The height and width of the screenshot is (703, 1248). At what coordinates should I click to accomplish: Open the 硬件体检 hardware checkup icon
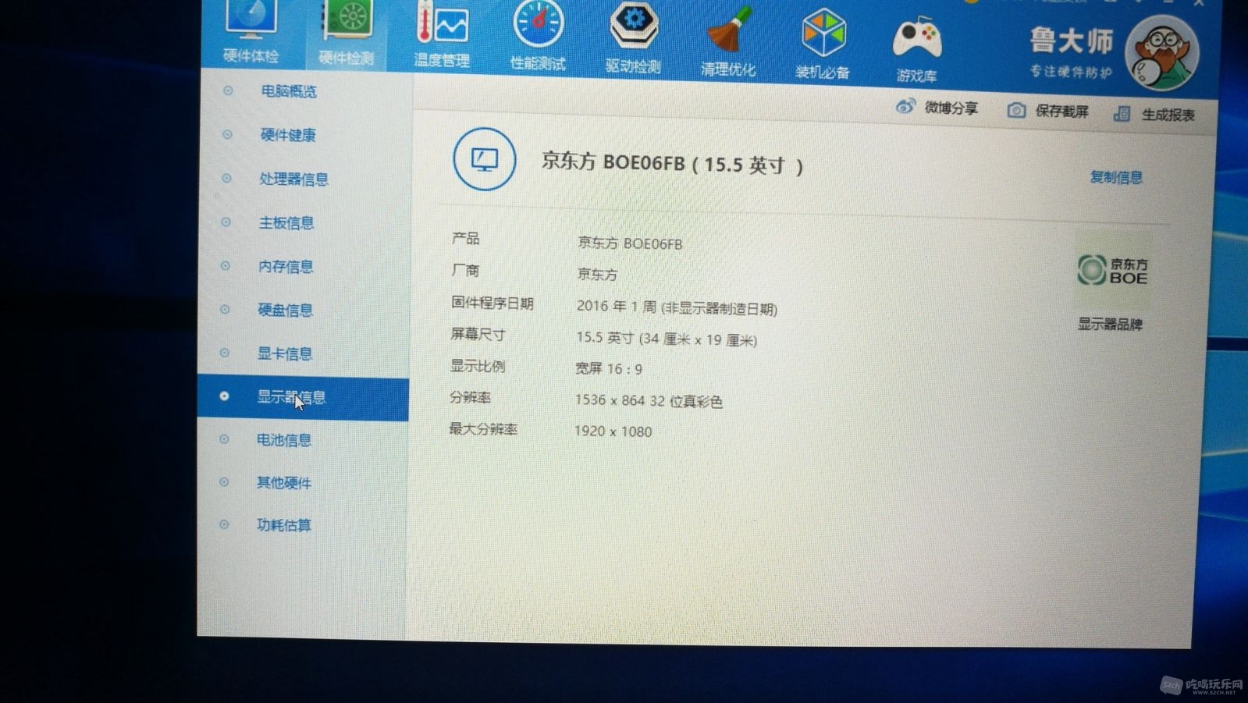click(251, 20)
